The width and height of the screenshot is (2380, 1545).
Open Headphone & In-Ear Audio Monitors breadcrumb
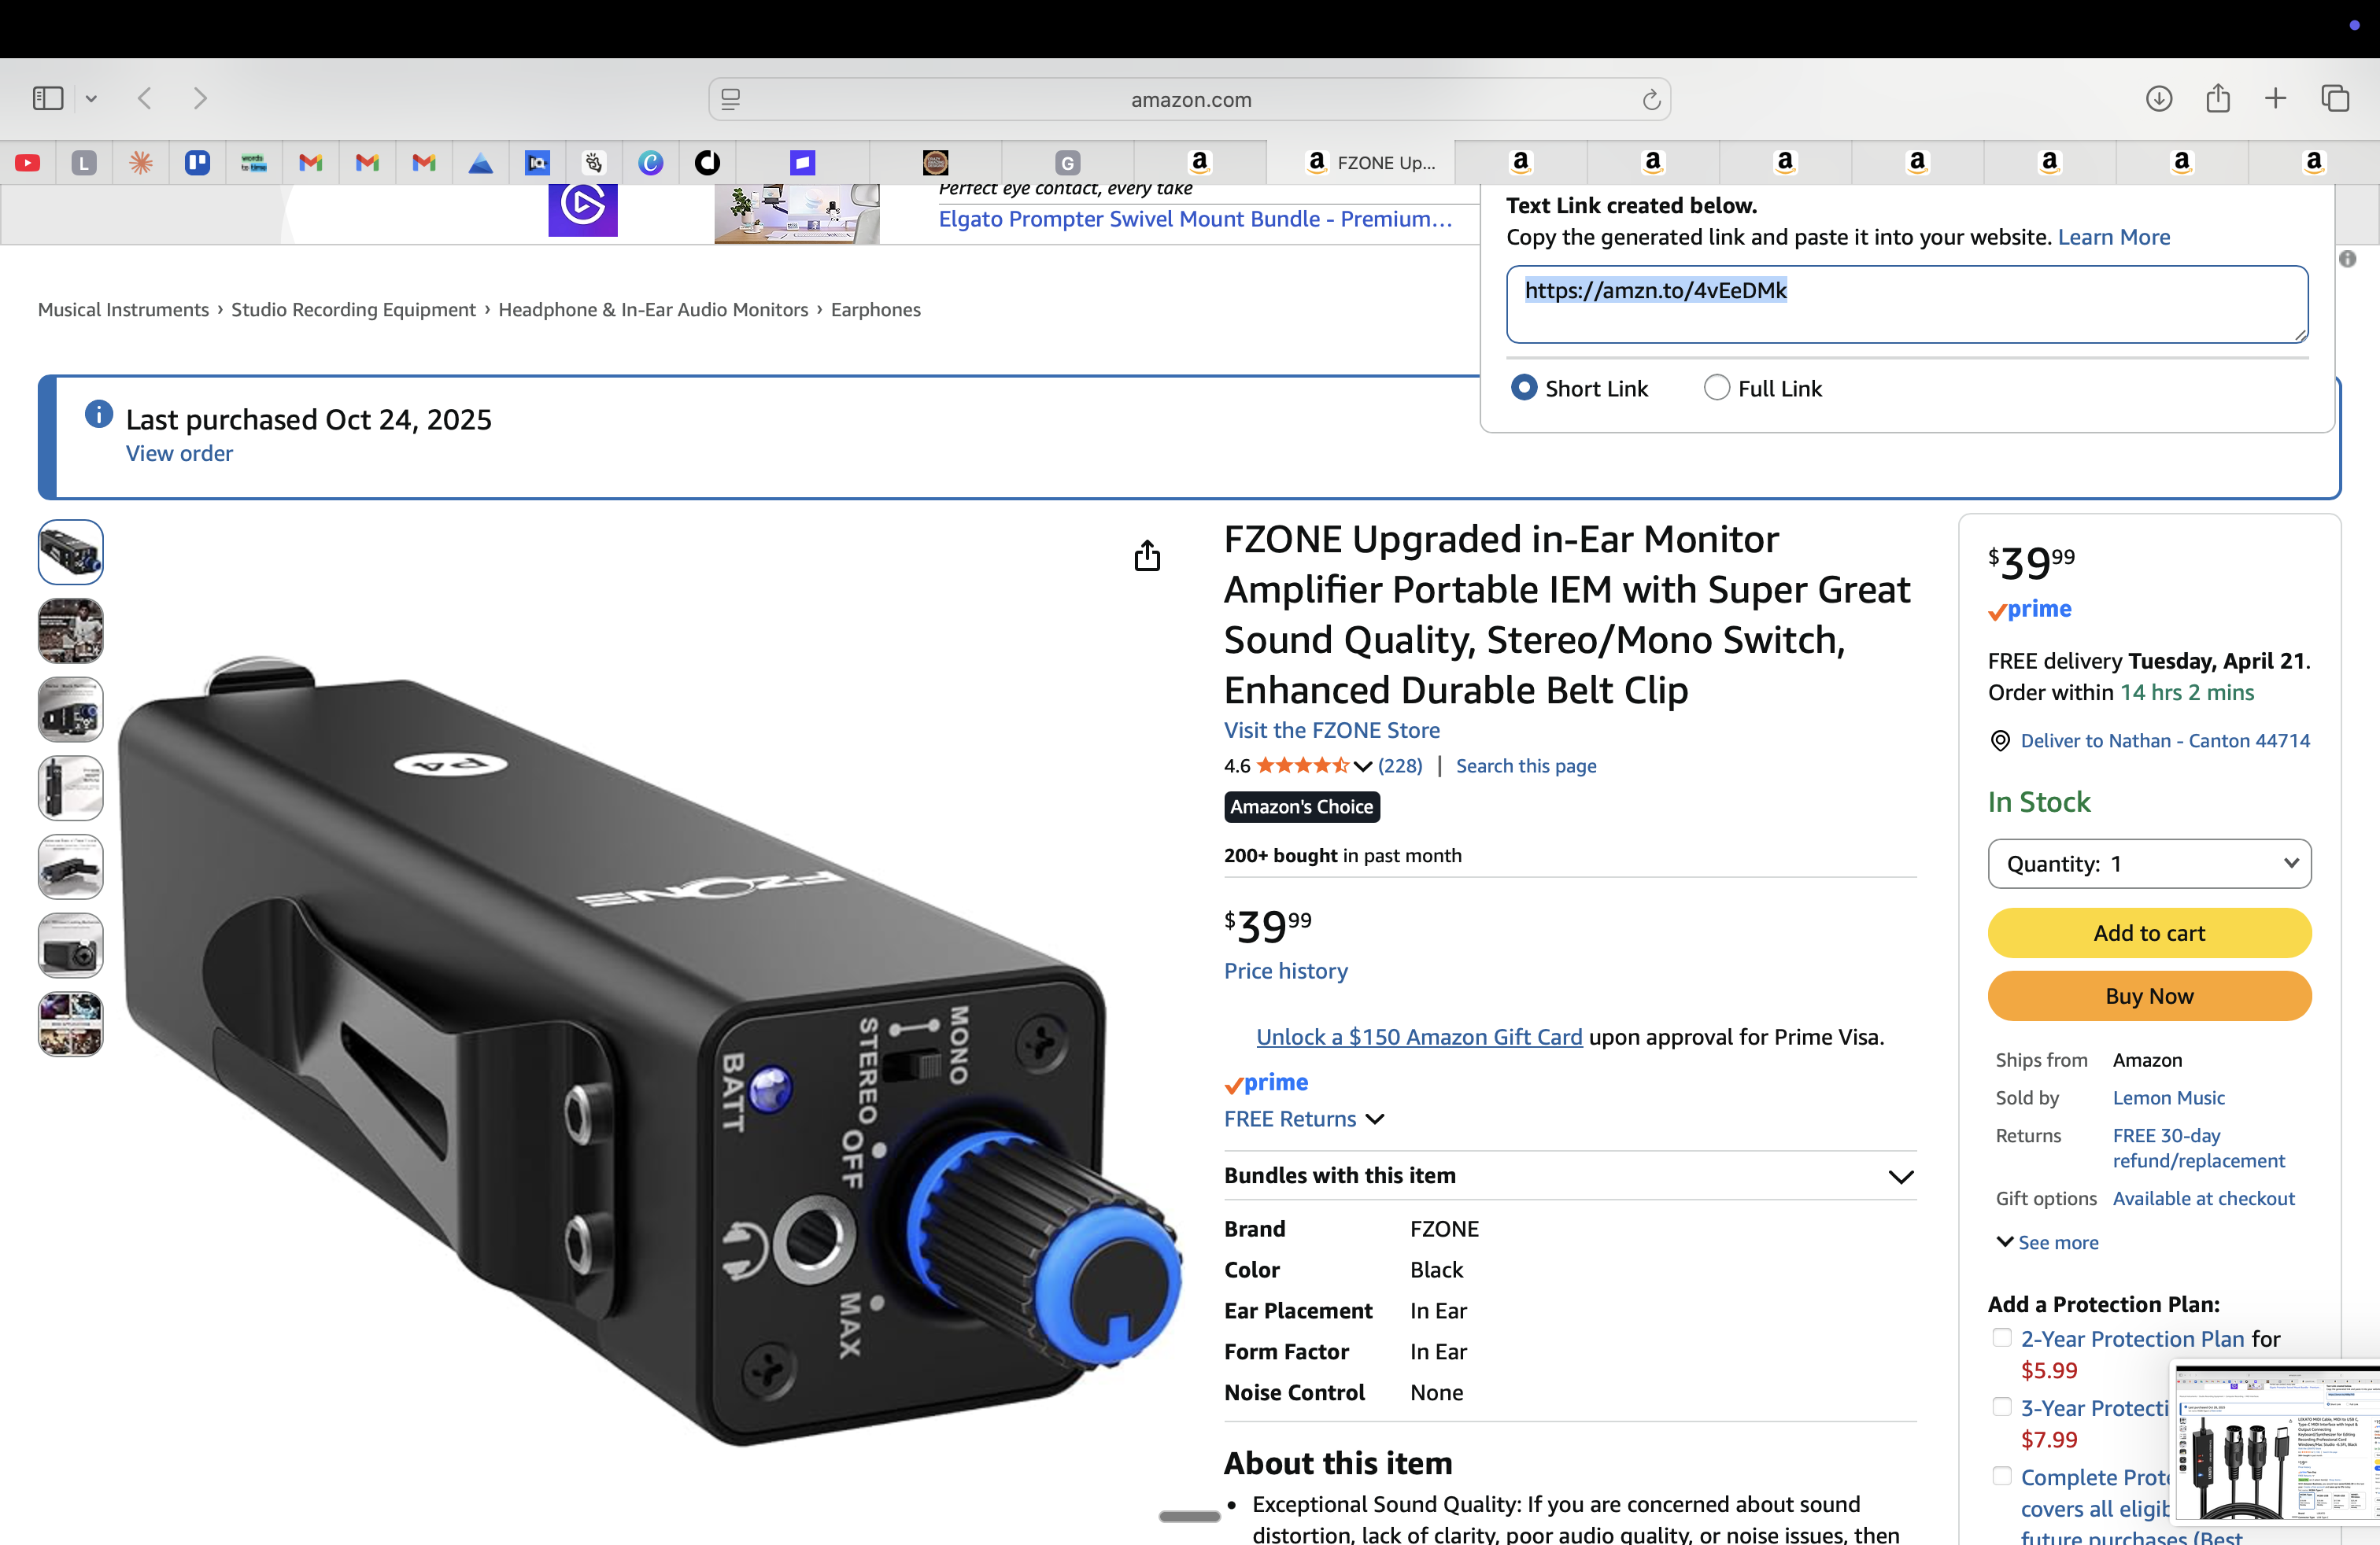653,310
